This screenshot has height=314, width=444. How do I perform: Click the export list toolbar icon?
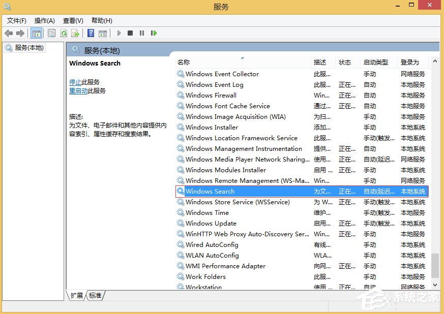click(75, 33)
